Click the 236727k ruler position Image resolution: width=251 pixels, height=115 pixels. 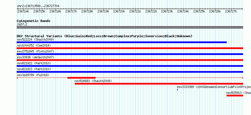[x=231, y=11]
